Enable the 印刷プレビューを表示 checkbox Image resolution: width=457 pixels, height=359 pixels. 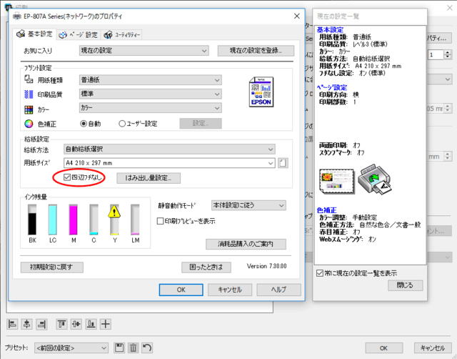coord(161,222)
